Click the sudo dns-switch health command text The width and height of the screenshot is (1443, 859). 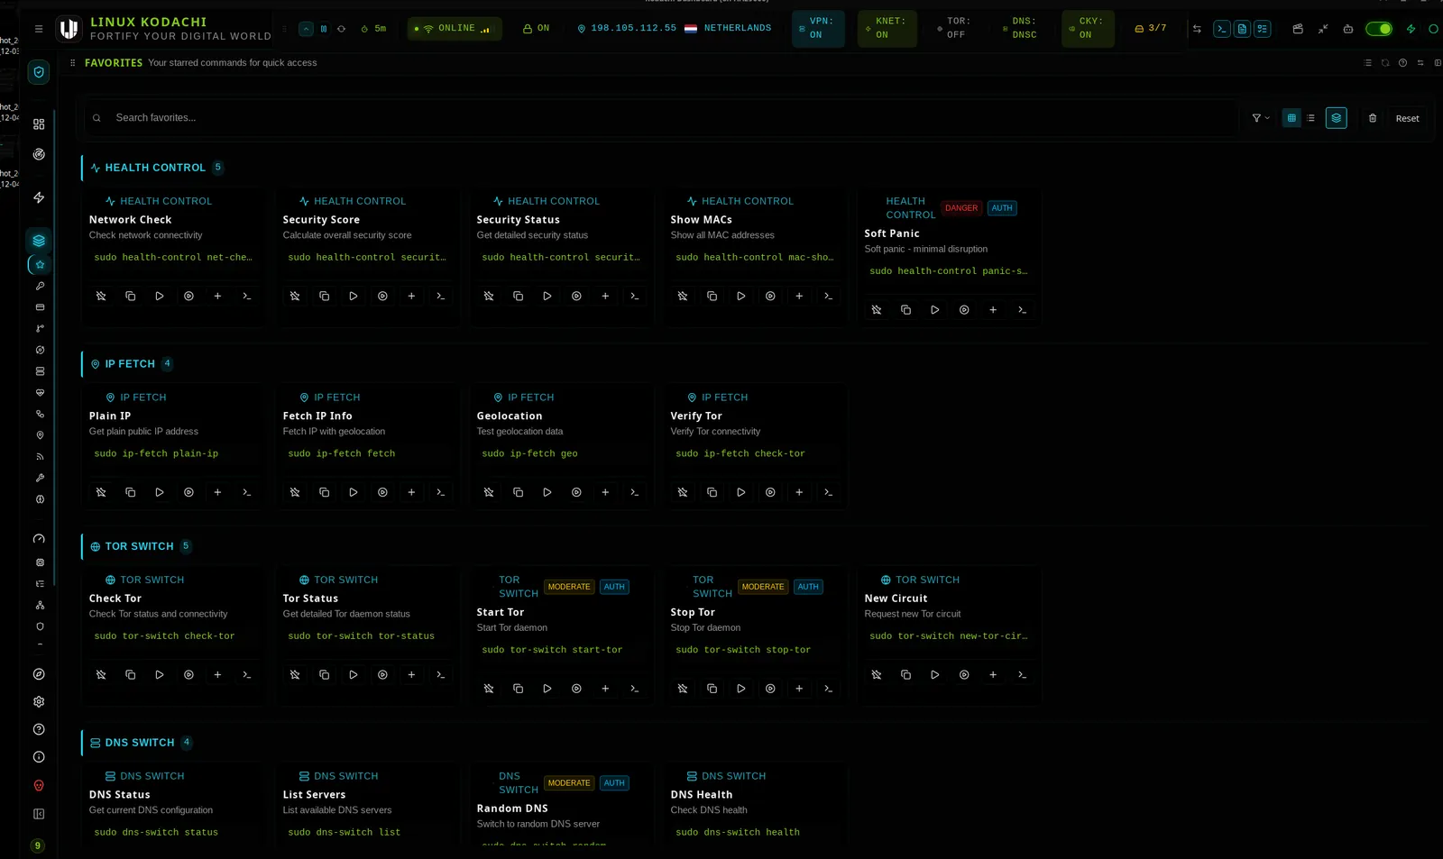738,833
